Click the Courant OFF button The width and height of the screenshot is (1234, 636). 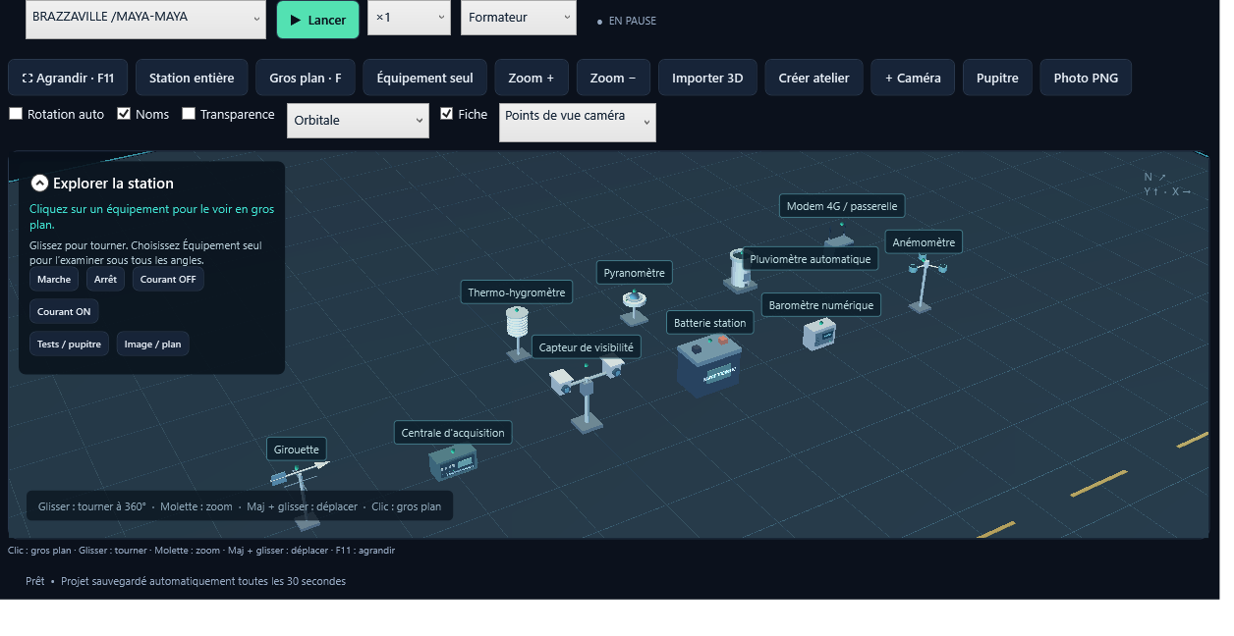(x=168, y=280)
